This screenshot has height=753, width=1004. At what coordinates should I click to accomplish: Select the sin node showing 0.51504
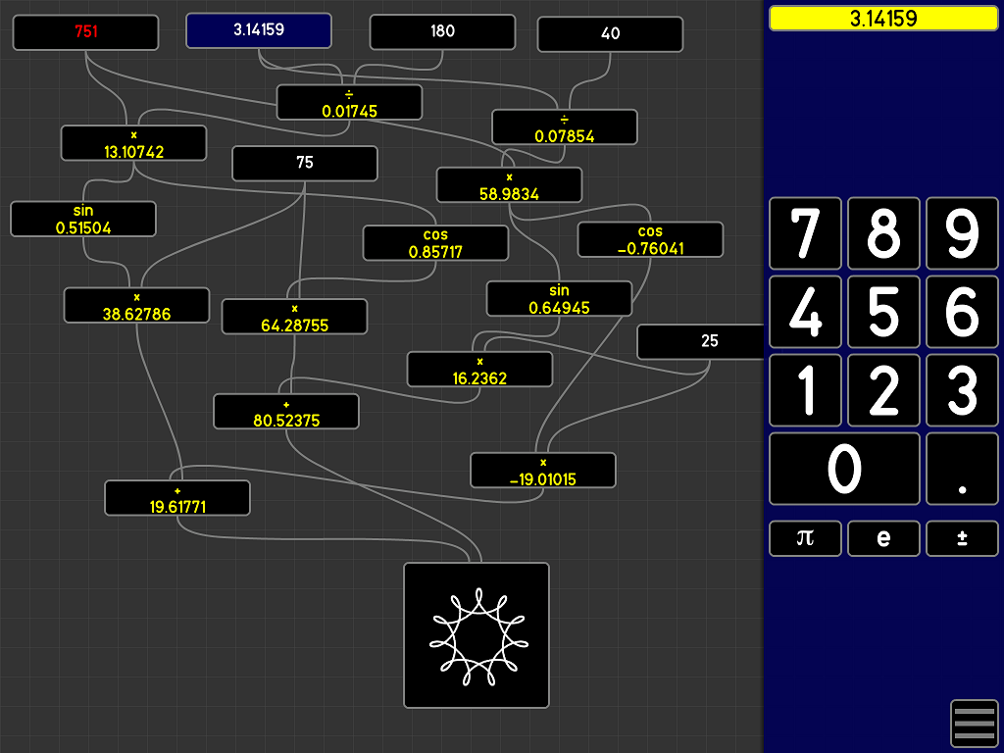(83, 220)
